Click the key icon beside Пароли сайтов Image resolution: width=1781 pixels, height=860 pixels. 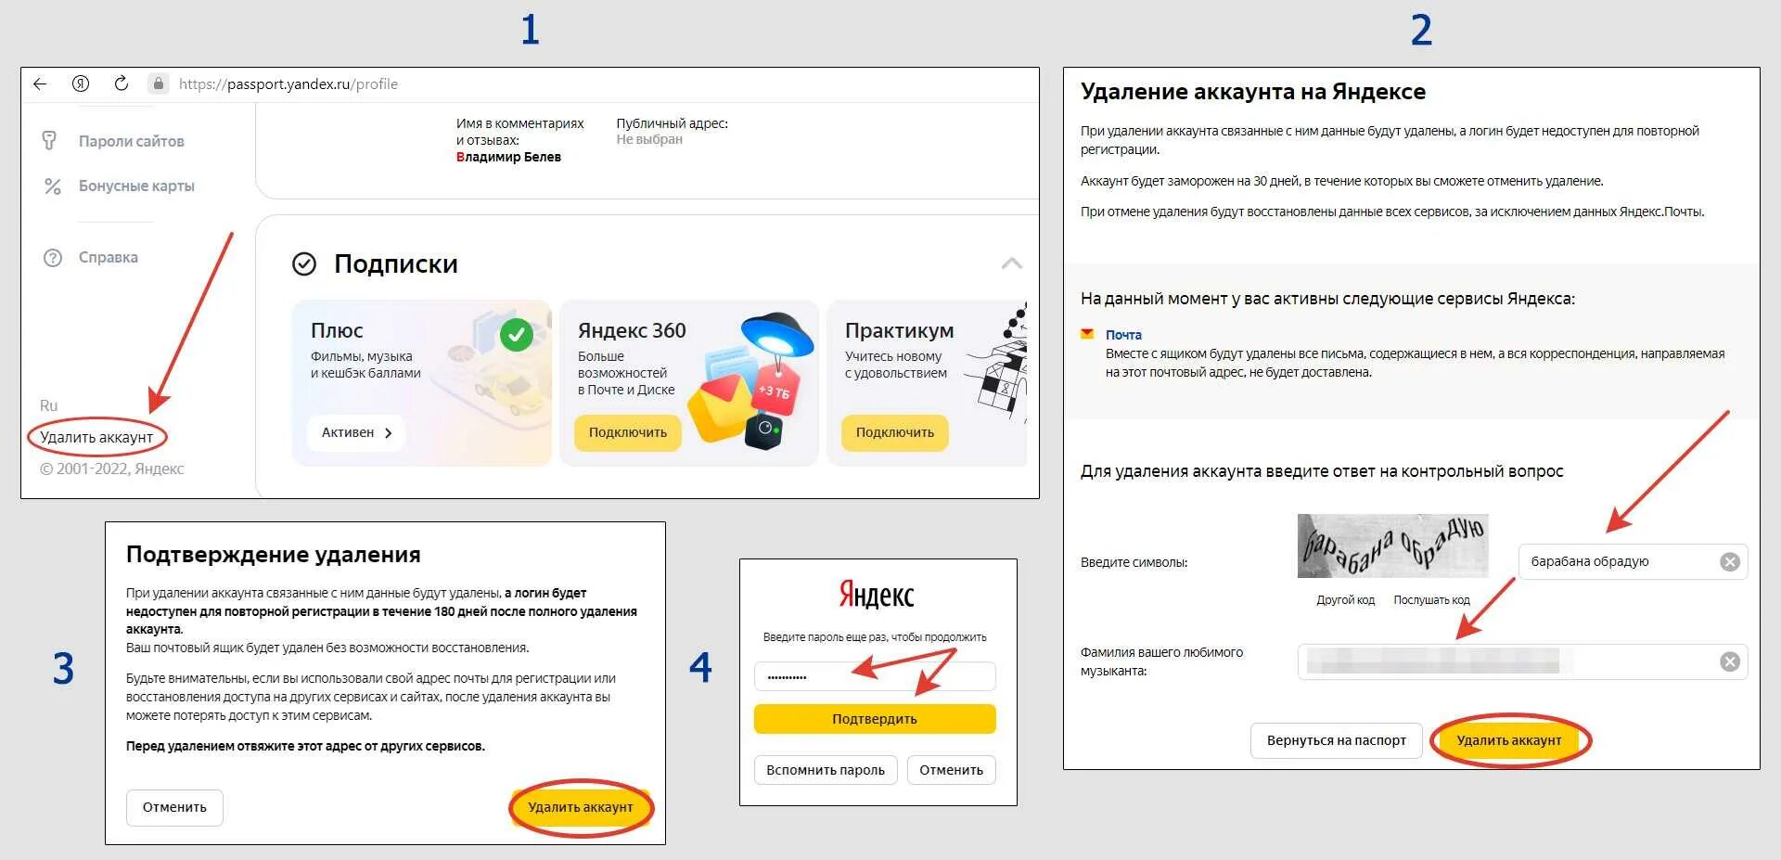(50, 141)
